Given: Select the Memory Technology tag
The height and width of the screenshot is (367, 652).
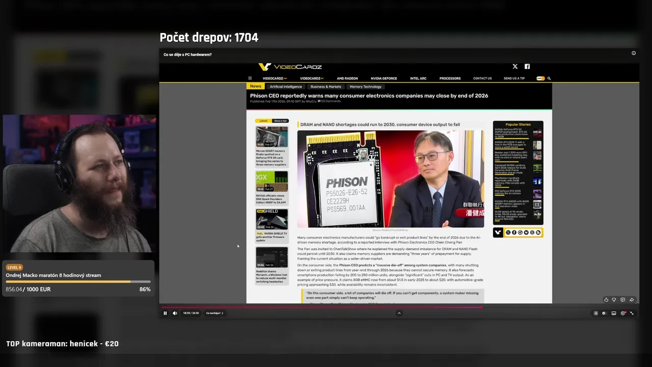Looking at the screenshot, I should 366,87.
